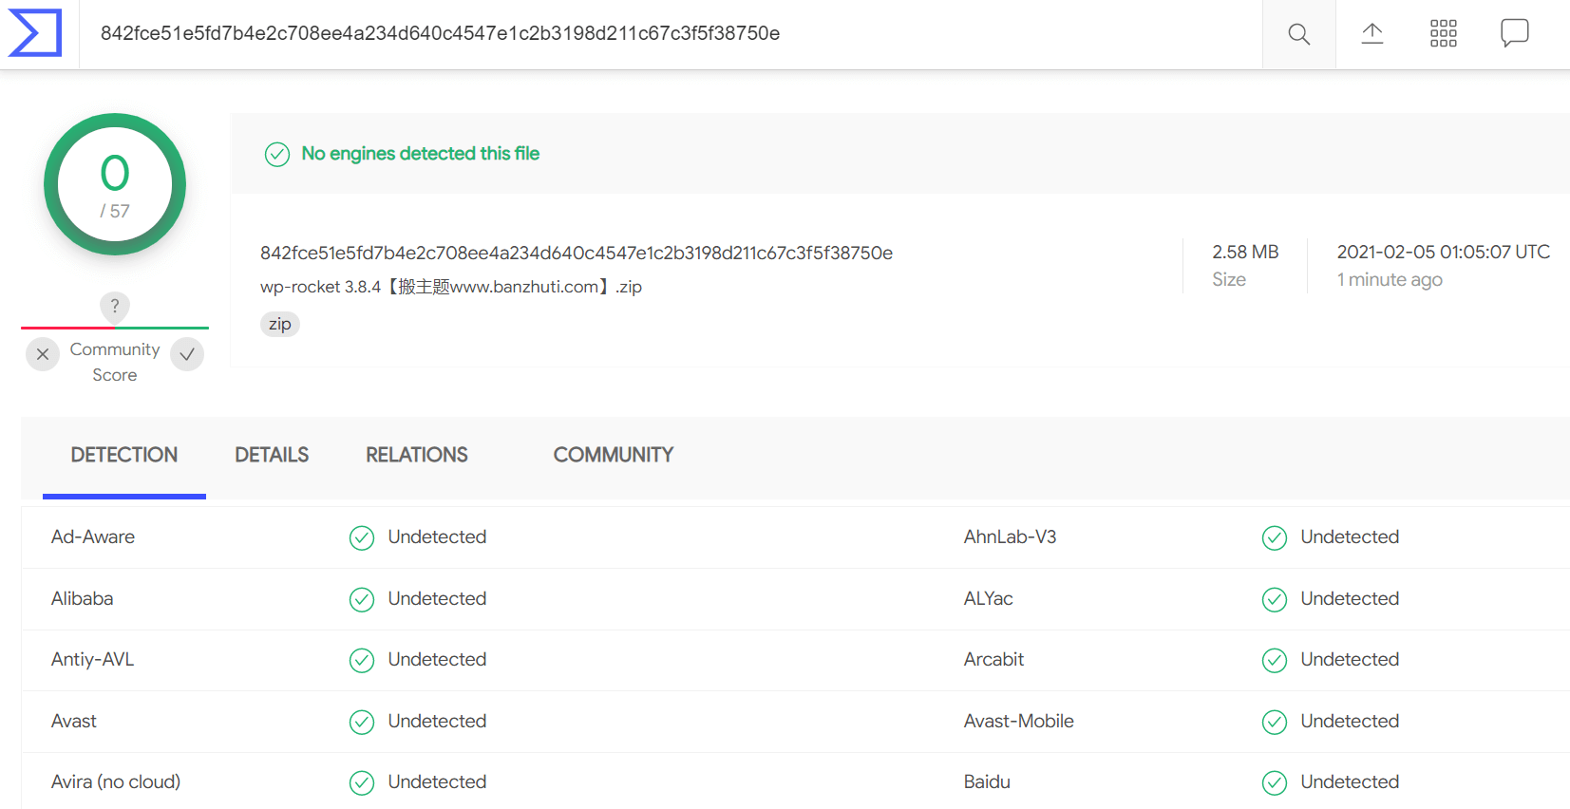Viewport: 1570px width, 809px height.
Task: Click the Community Score label
Action: tap(115, 362)
